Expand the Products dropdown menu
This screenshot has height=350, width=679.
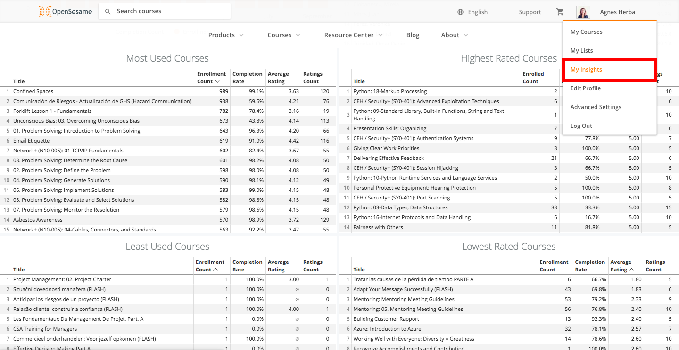point(226,35)
